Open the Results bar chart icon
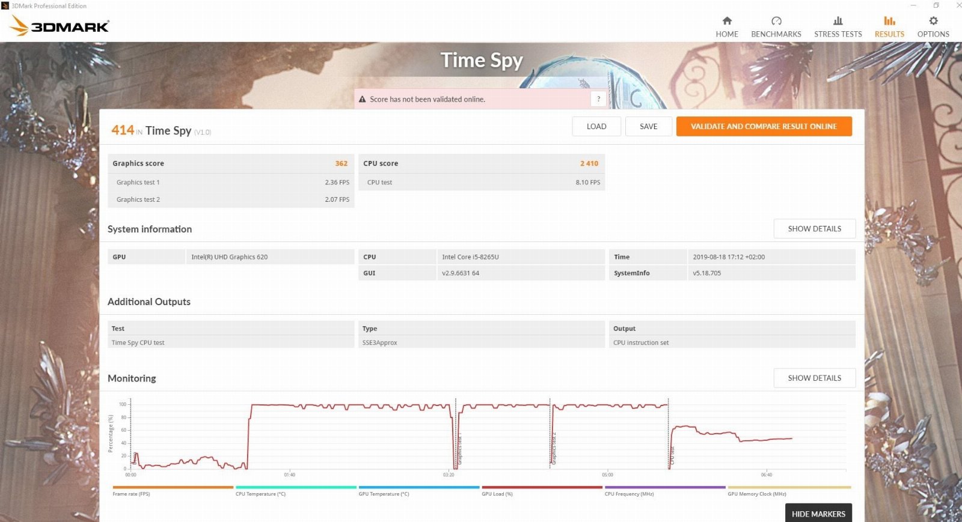This screenshot has height=522, width=962. click(x=889, y=21)
